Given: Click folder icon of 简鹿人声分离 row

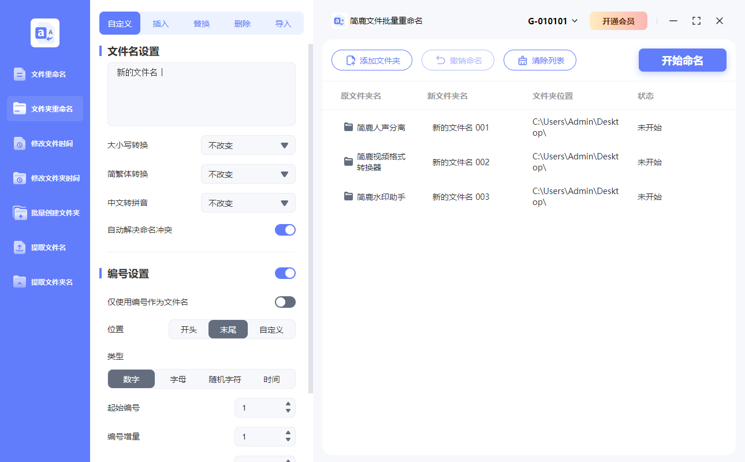Looking at the screenshot, I should (x=348, y=127).
